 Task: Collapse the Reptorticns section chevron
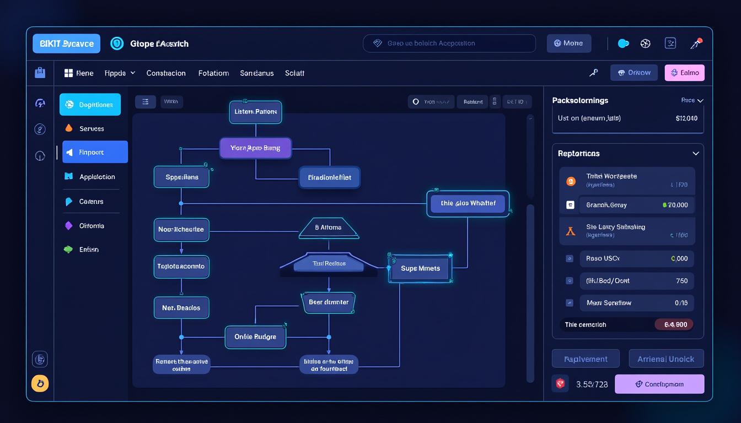point(696,154)
